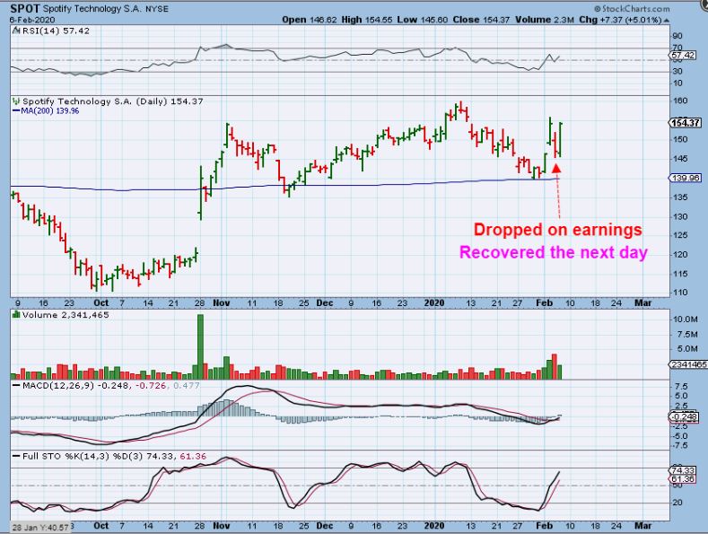Click the 2341465 volume tag on right axis
708x534 pixels.
tap(688, 364)
